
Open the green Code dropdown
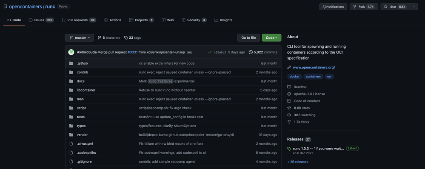point(271,38)
